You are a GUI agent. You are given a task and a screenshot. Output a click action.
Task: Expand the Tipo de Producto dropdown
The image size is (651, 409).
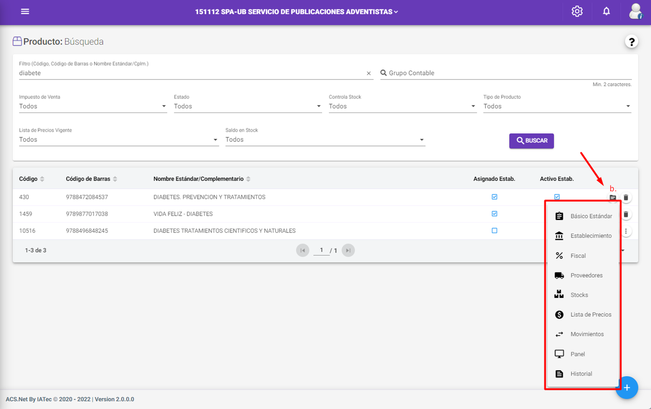tap(557, 107)
